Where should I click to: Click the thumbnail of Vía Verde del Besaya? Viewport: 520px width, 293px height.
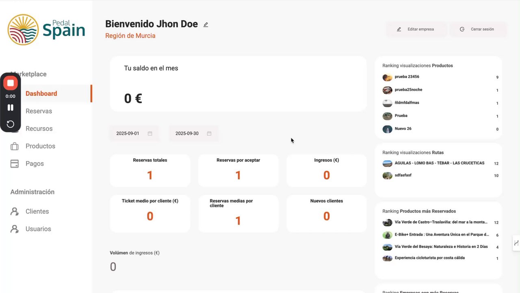click(x=388, y=247)
